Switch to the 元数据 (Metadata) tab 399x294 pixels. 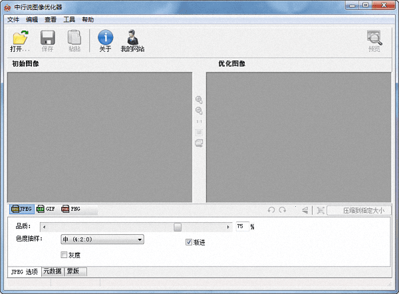click(52, 271)
